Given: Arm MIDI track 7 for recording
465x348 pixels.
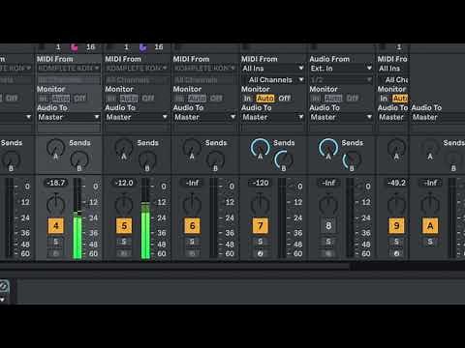Looking at the screenshot, I should click(261, 253).
